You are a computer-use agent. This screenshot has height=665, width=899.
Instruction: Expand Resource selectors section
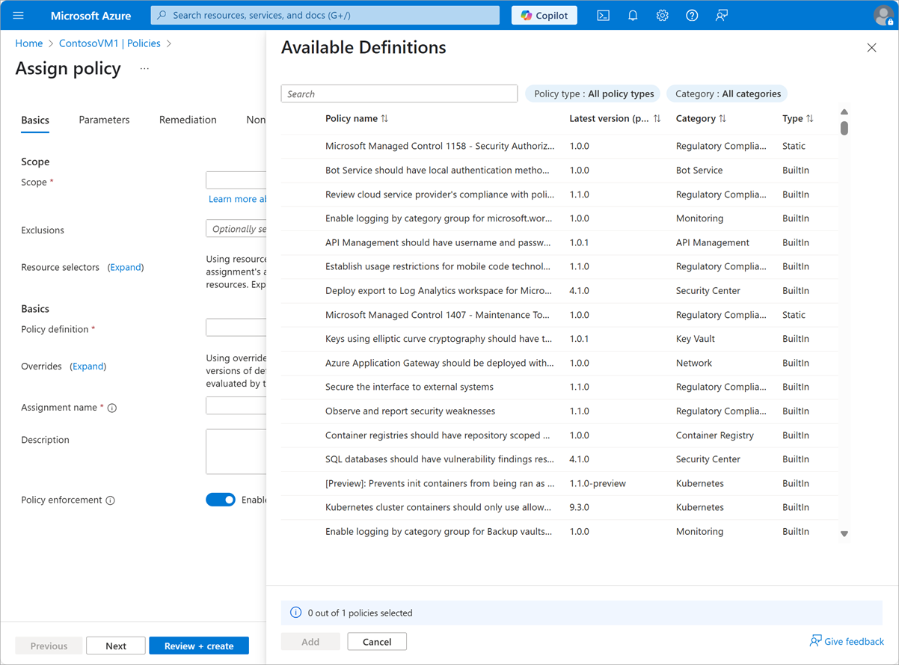point(126,267)
